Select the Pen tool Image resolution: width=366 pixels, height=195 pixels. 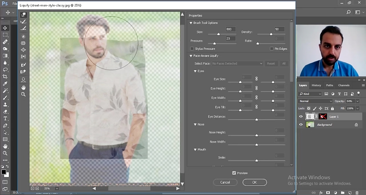5,125
